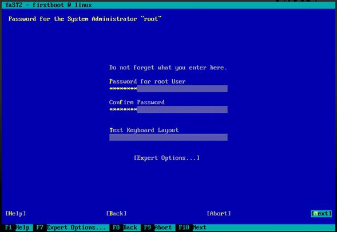Click the System Administrator "root" heading
This screenshot has width=337, height=232.
tap(85, 19)
